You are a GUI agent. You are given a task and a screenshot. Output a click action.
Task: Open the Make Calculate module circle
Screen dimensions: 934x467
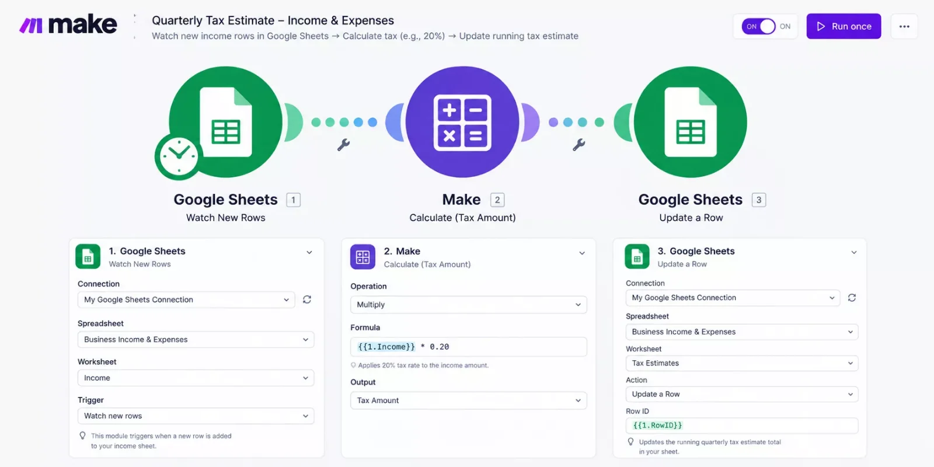[462, 121]
